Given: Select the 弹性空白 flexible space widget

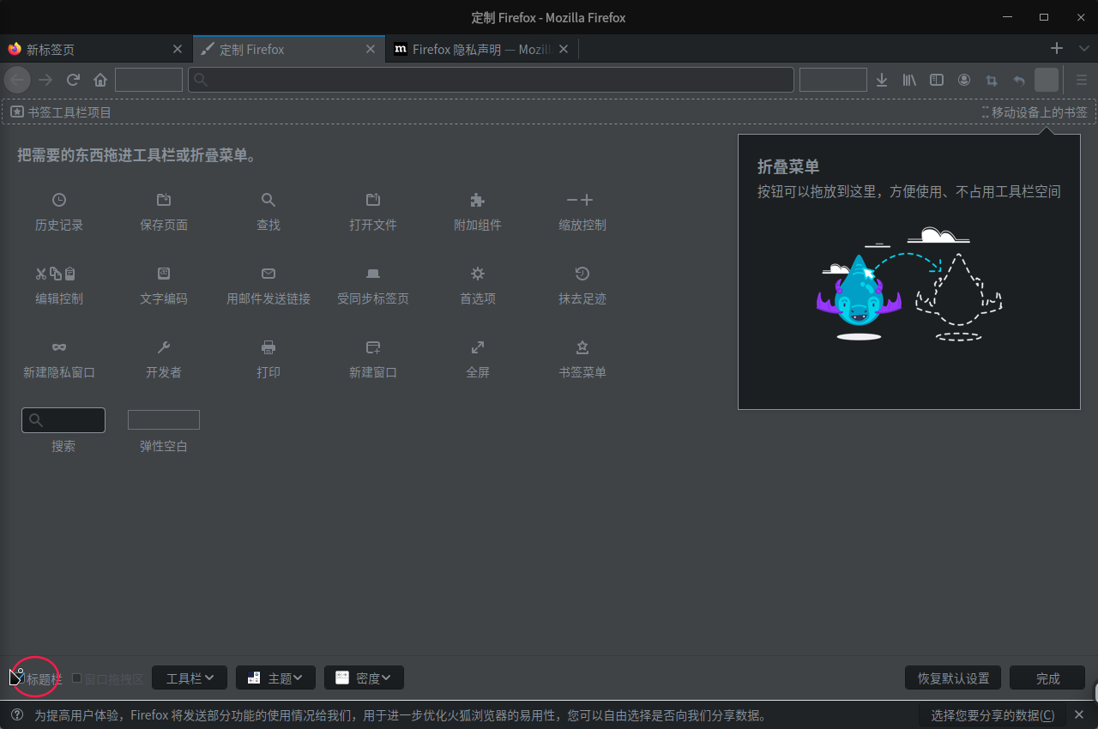Looking at the screenshot, I should click(164, 419).
